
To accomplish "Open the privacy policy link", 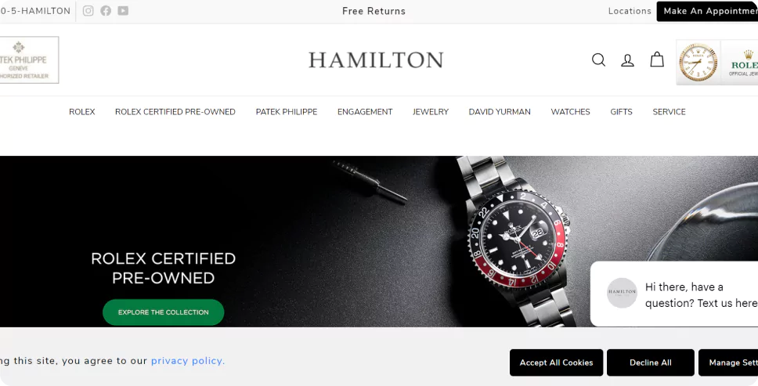I will coord(188,361).
